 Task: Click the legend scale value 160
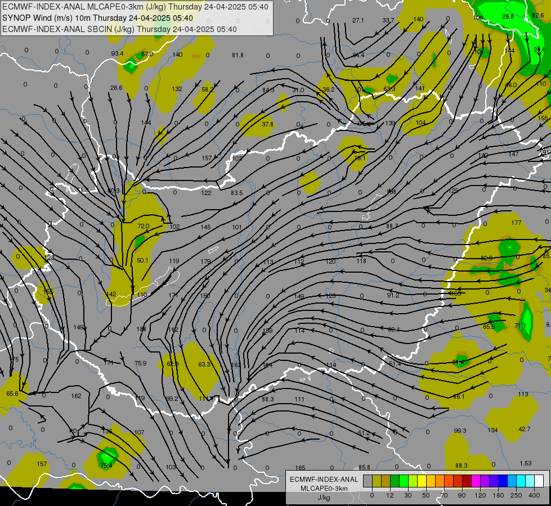pos(498,495)
